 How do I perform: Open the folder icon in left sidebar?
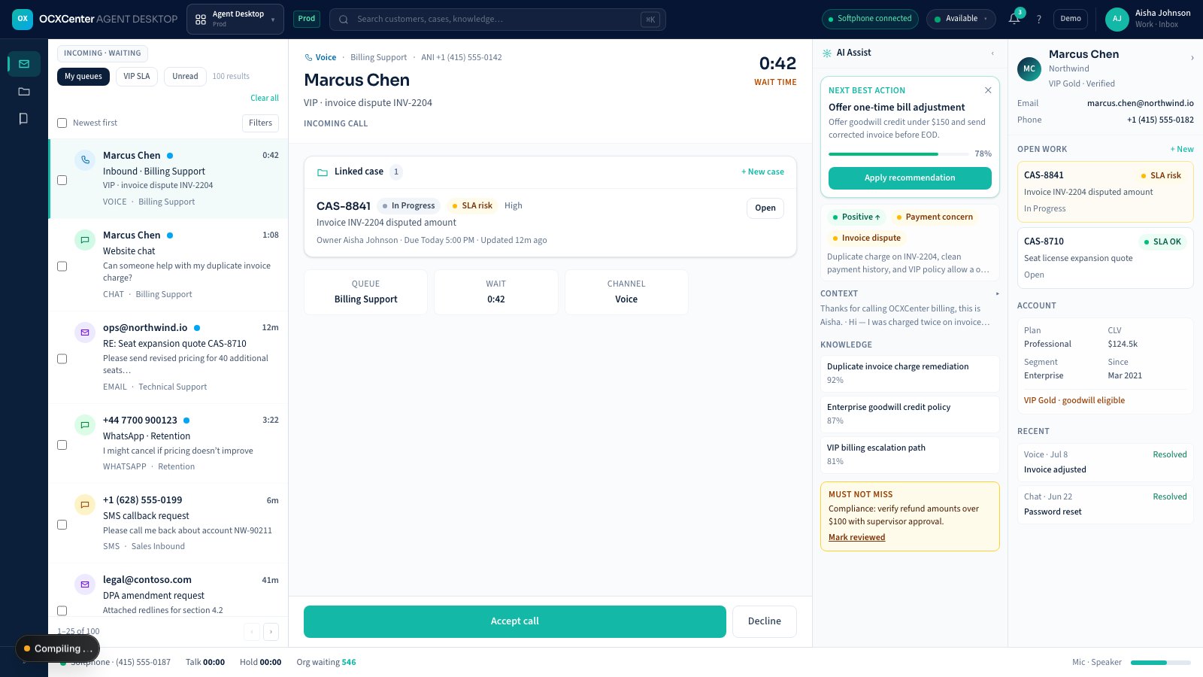24,91
